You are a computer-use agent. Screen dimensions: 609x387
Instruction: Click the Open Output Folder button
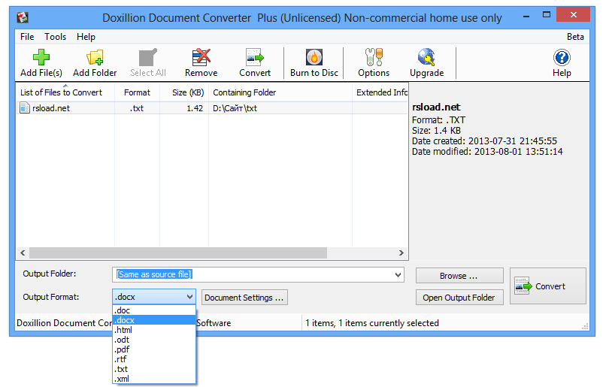[x=459, y=298]
